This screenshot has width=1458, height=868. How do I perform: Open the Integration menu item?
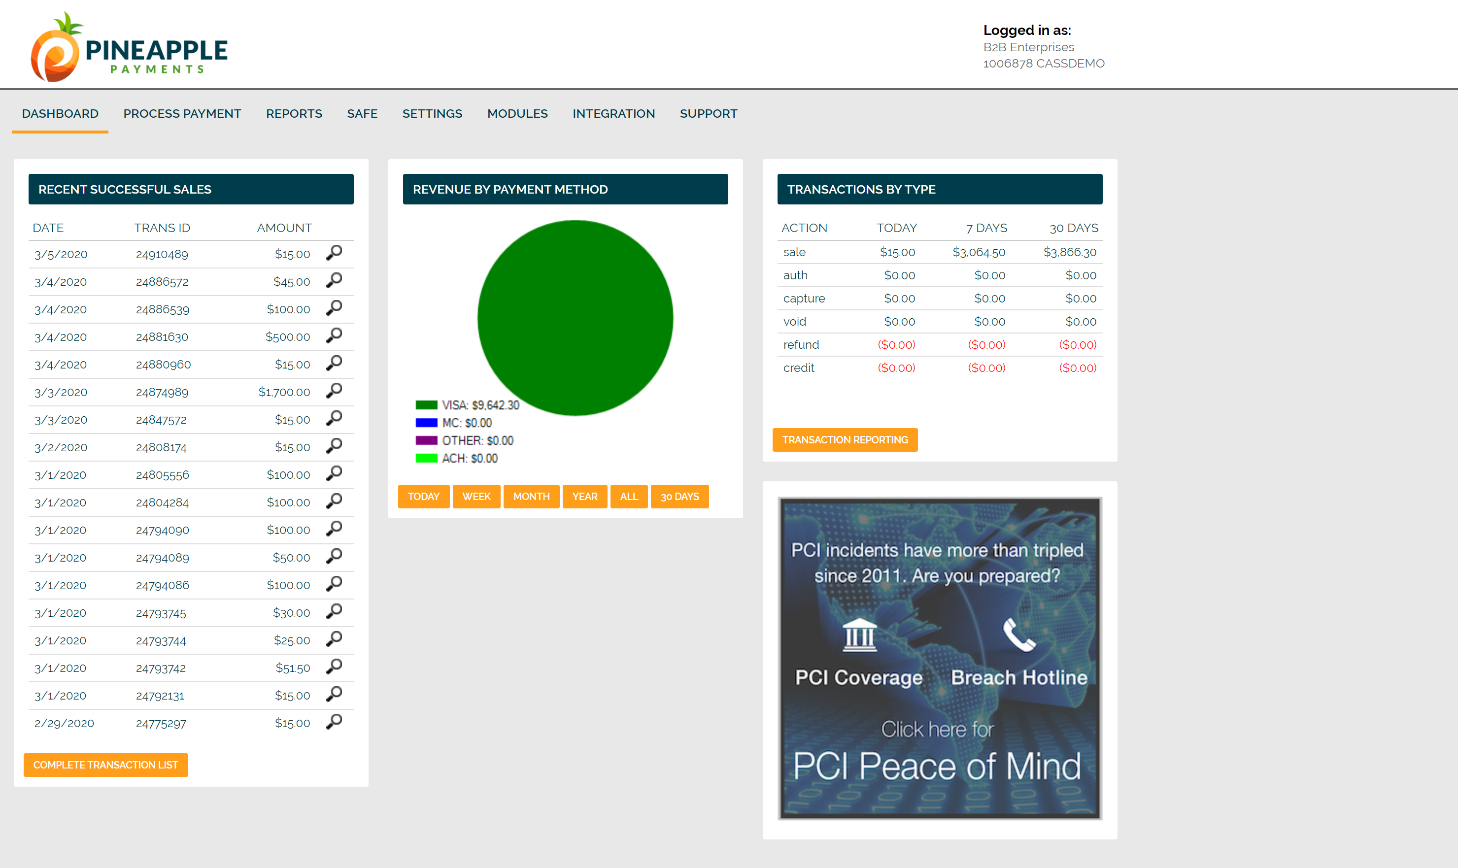pyautogui.click(x=613, y=113)
